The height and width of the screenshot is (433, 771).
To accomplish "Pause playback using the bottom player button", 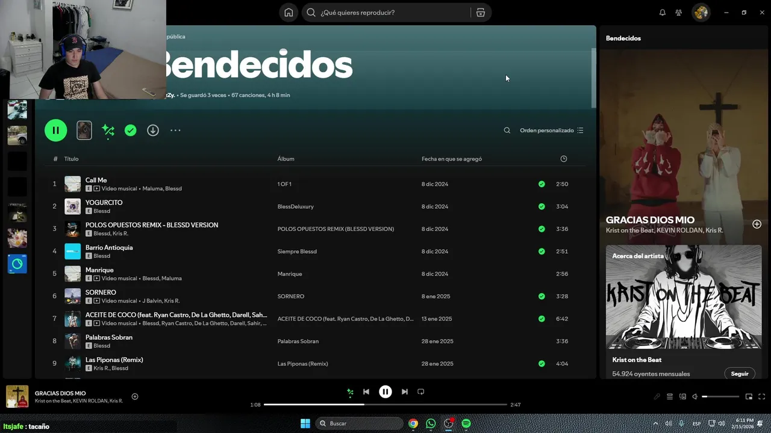I will coord(385,392).
